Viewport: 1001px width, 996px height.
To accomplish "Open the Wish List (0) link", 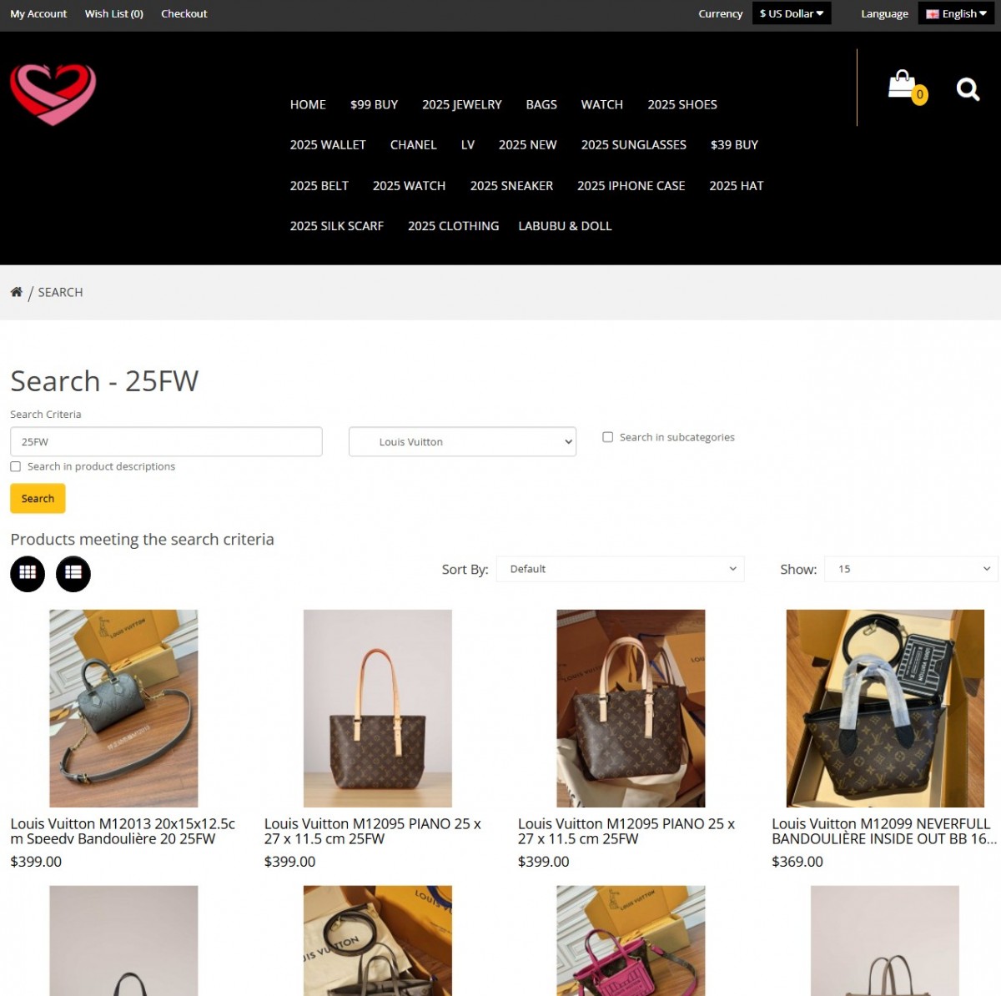I will (x=114, y=13).
